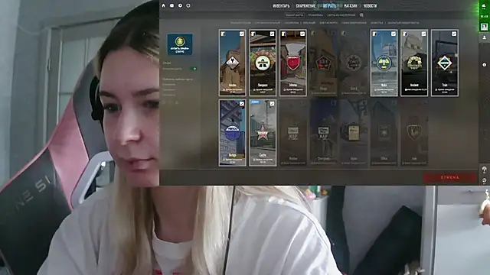Screen dimensions: 490x275
Task: Uncheck the Vertigo map checkbox
Action: [242, 104]
